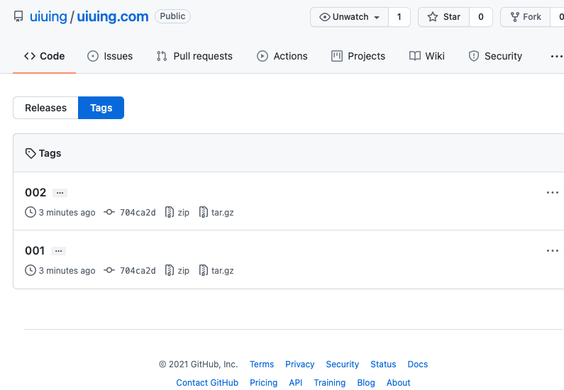Select the Tags view button
The width and height of the screenshot is (564, 390).
101,108
